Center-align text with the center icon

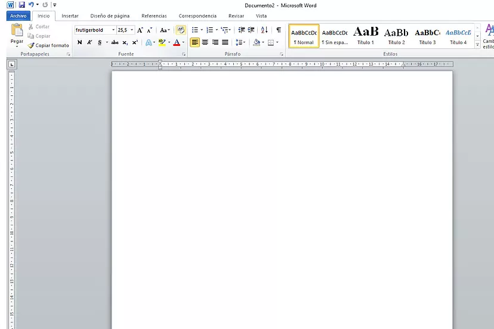tap(205, 42)
